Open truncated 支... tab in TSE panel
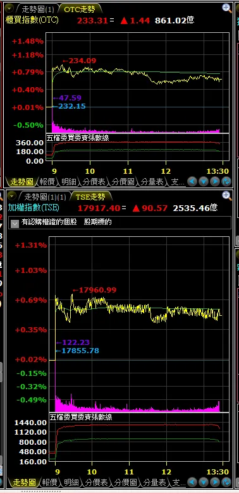This screenshot has height=494, width=239. pyautogui.click(x=178, y=483)
